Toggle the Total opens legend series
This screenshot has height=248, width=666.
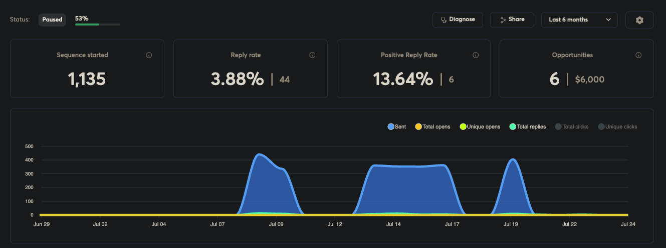point(432,127)
